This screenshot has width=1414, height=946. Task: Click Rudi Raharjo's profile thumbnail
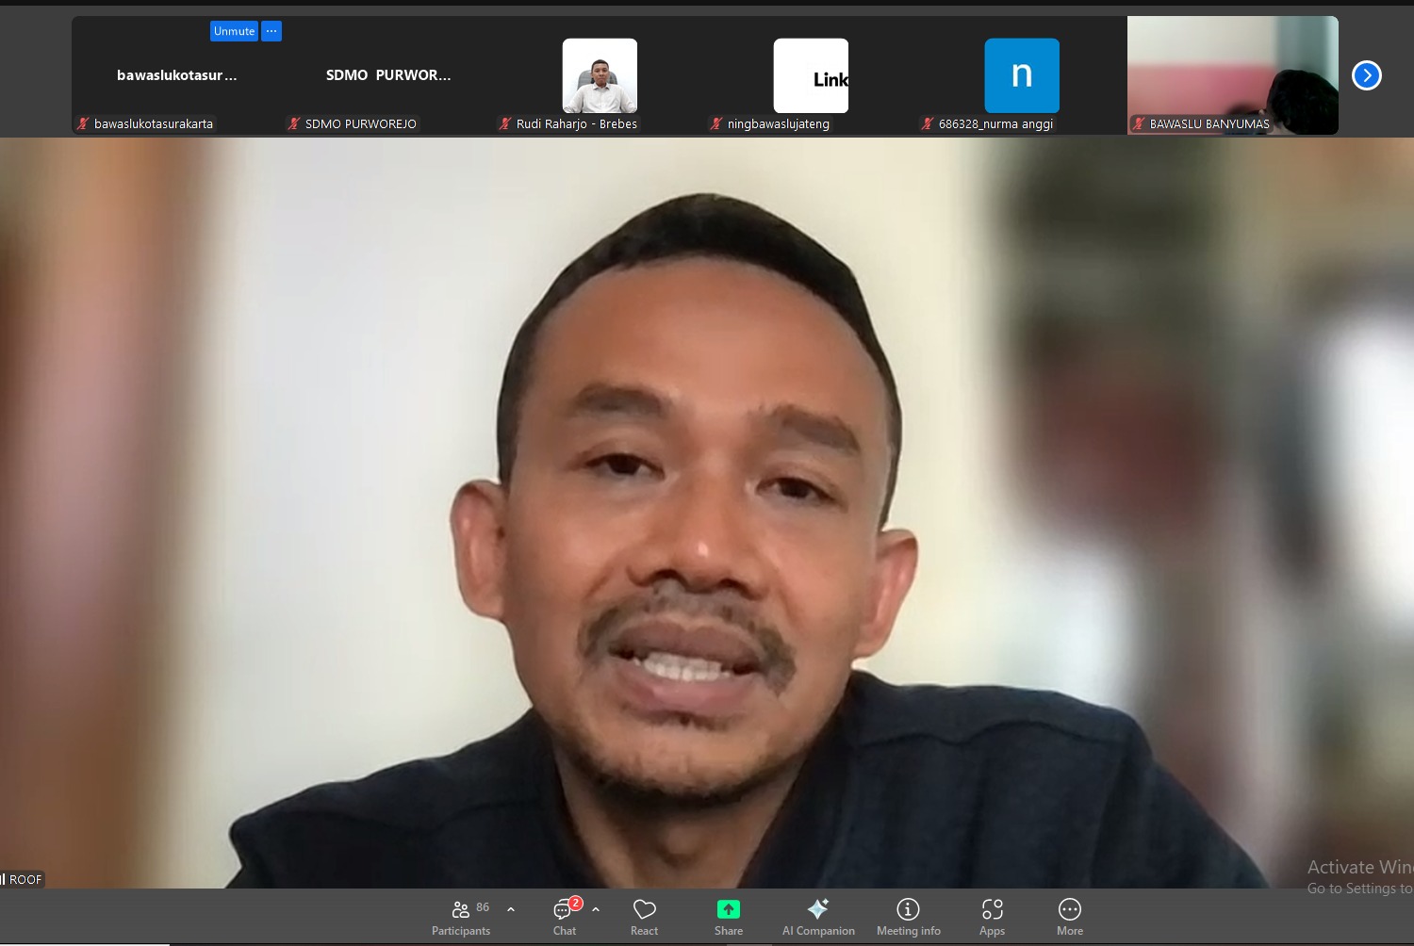(600, 75)
